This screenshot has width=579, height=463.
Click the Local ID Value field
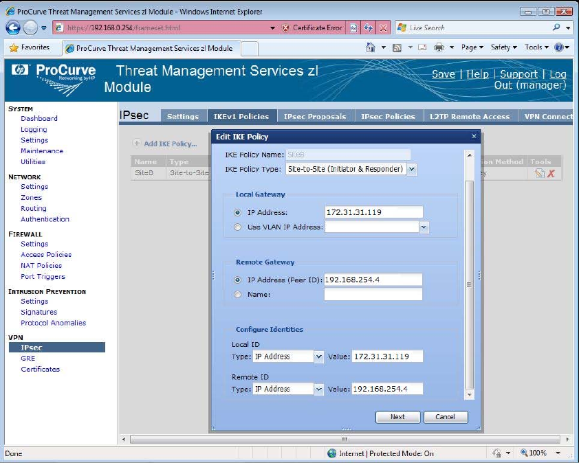click(387, 357)
